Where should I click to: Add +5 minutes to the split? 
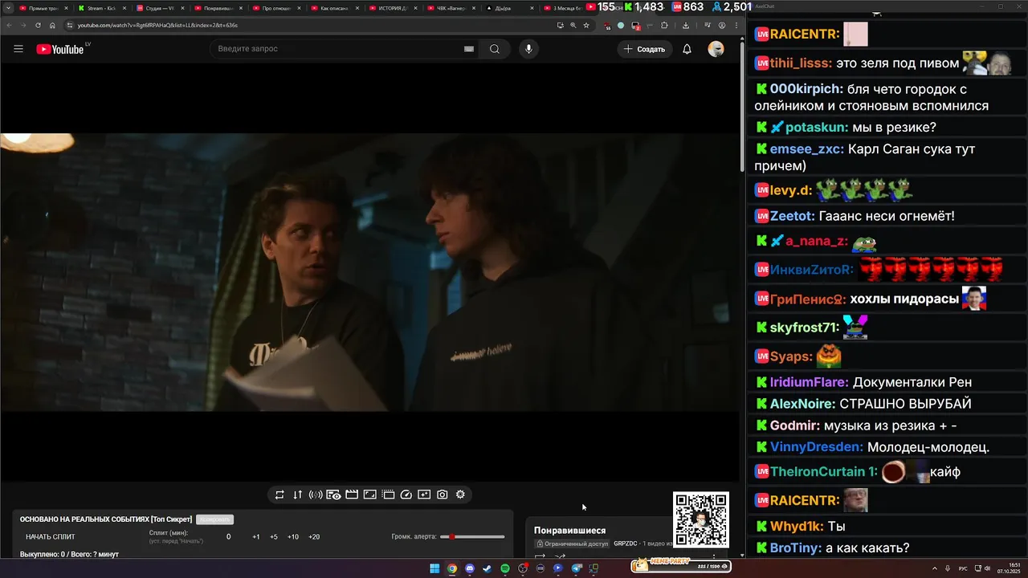pyautogui.click(x=274, y=537)
